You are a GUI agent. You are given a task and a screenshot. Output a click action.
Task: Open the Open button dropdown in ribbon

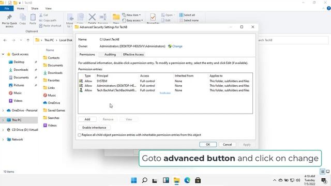pos(174,15)
